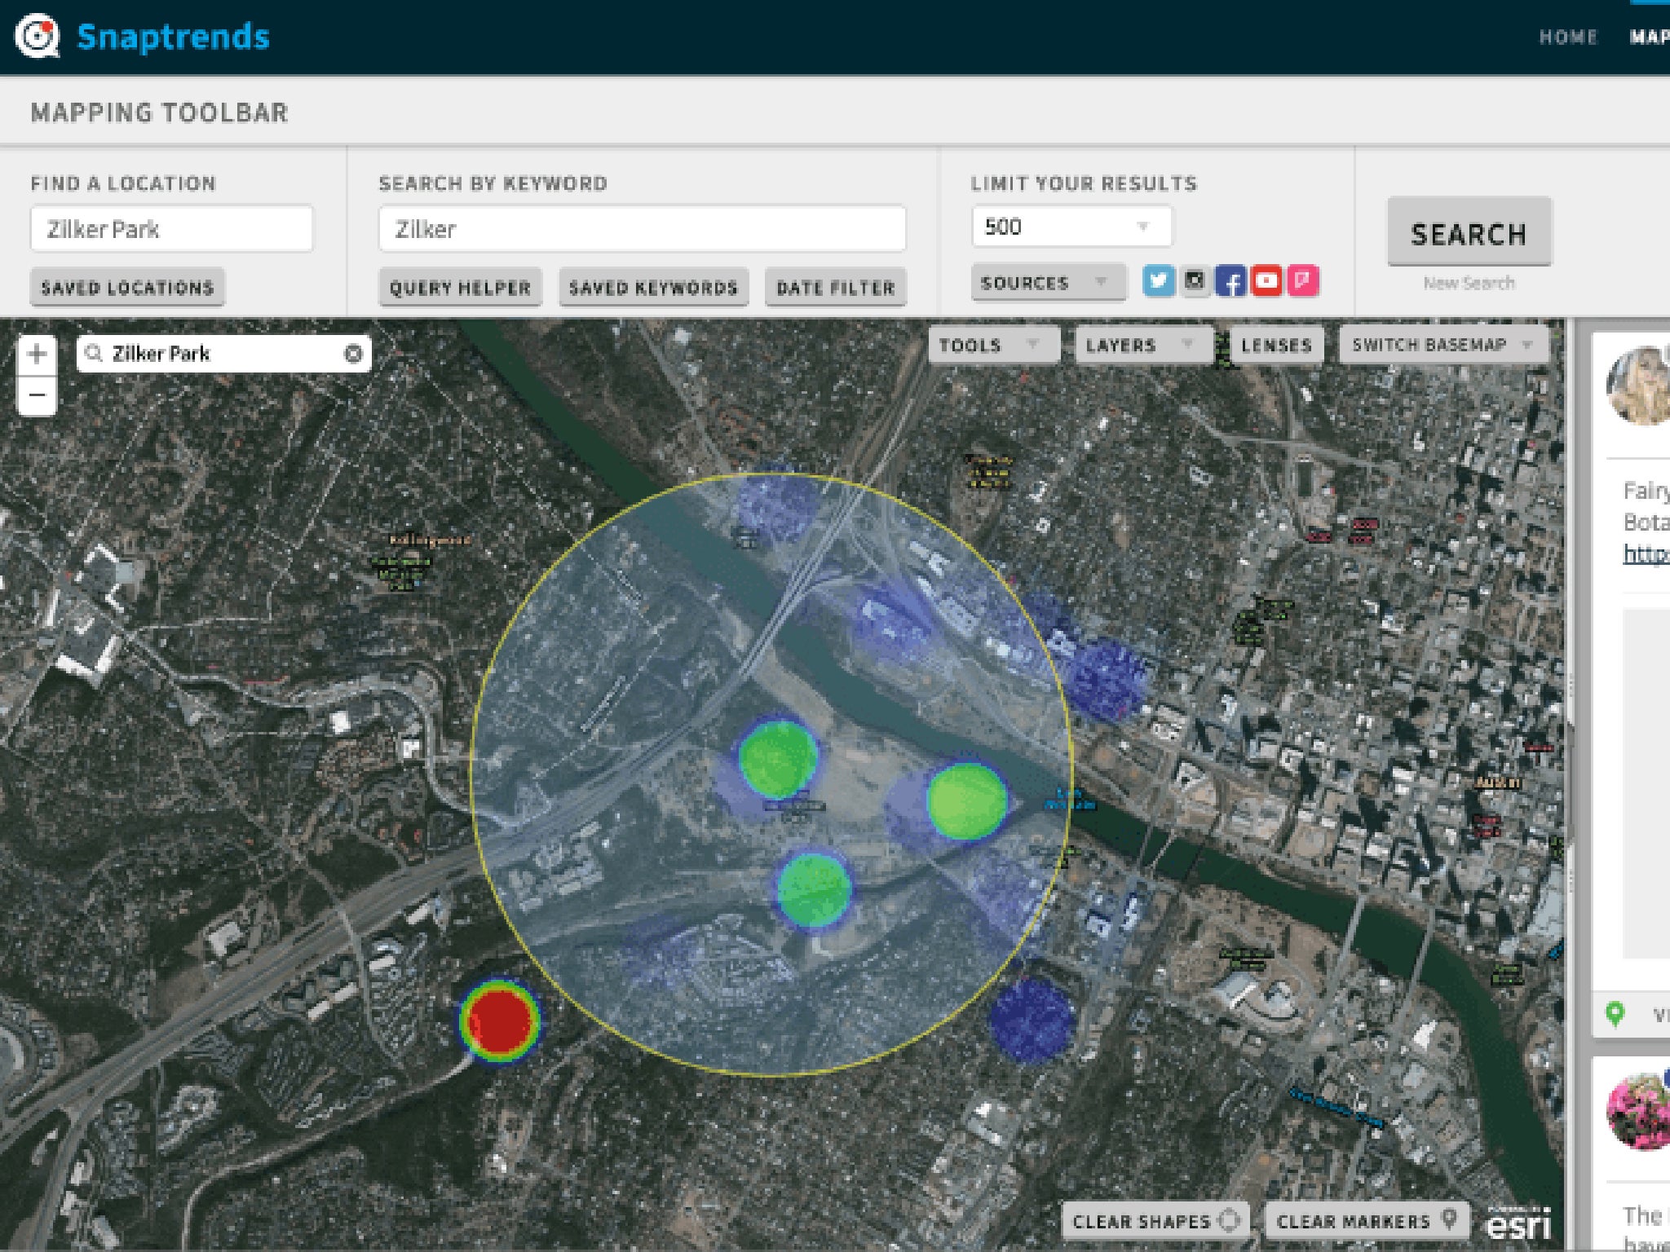The image size is (1670, 1252).
Task: Open the TOOLS panel on the map
Action: [983, 346]
